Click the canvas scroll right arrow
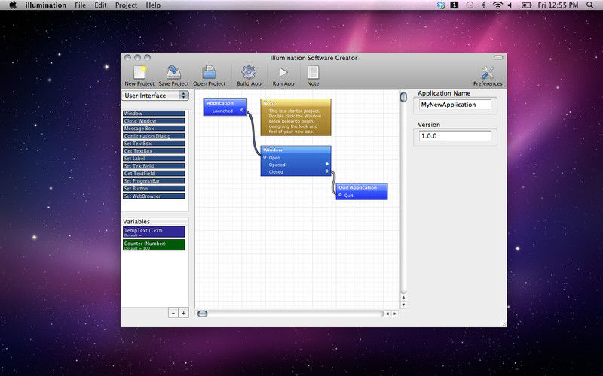Viewport: 603px width, 376px height. (395, 314)
